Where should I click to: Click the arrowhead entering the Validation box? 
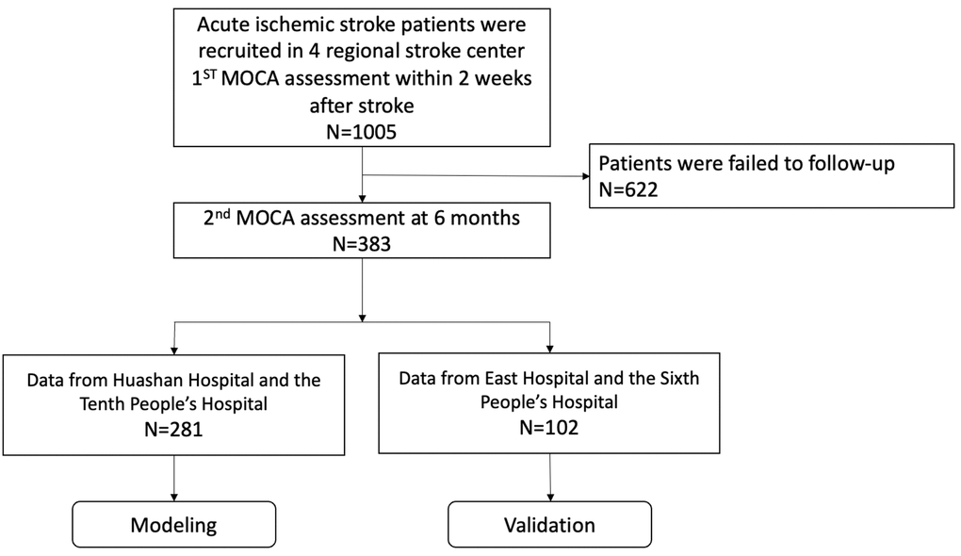click(x=549, y=496)
